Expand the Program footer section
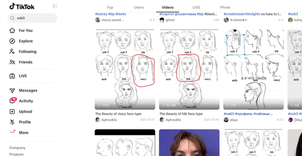 16,154
